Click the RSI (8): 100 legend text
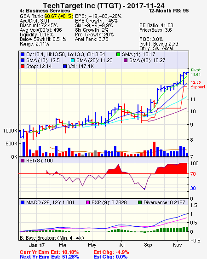This screenshot has width=207, height=259. coord(39,161)
